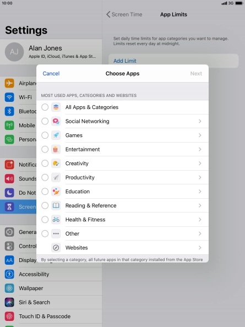This screenshot has height=327, width=245.
Task: Expand the Health & Fitness chevron
Action: coord(200,220)
